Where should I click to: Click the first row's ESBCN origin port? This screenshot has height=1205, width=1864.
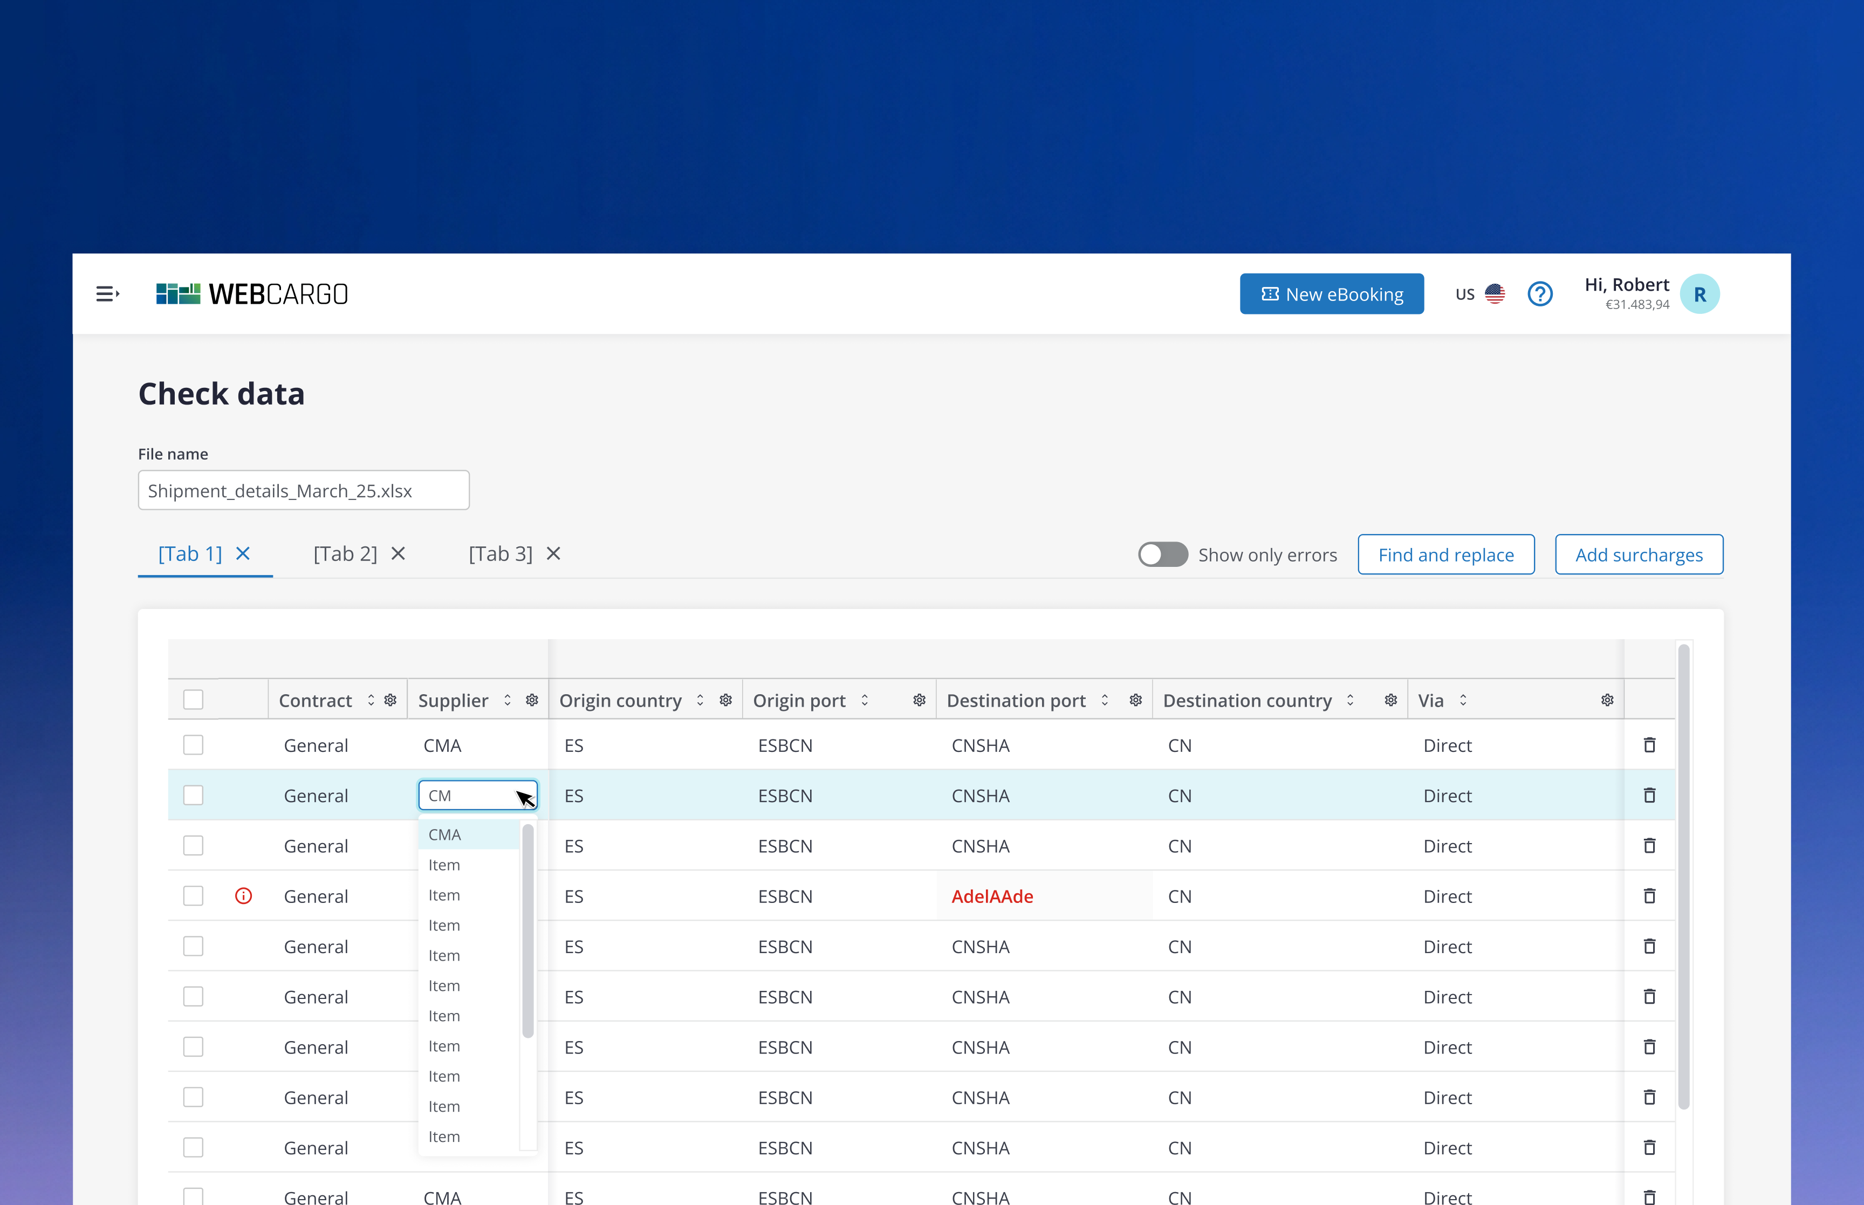point(785,745)
